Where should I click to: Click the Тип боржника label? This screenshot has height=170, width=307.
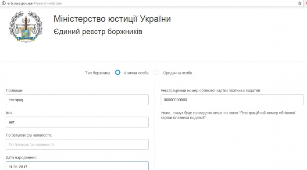(98, 73)
